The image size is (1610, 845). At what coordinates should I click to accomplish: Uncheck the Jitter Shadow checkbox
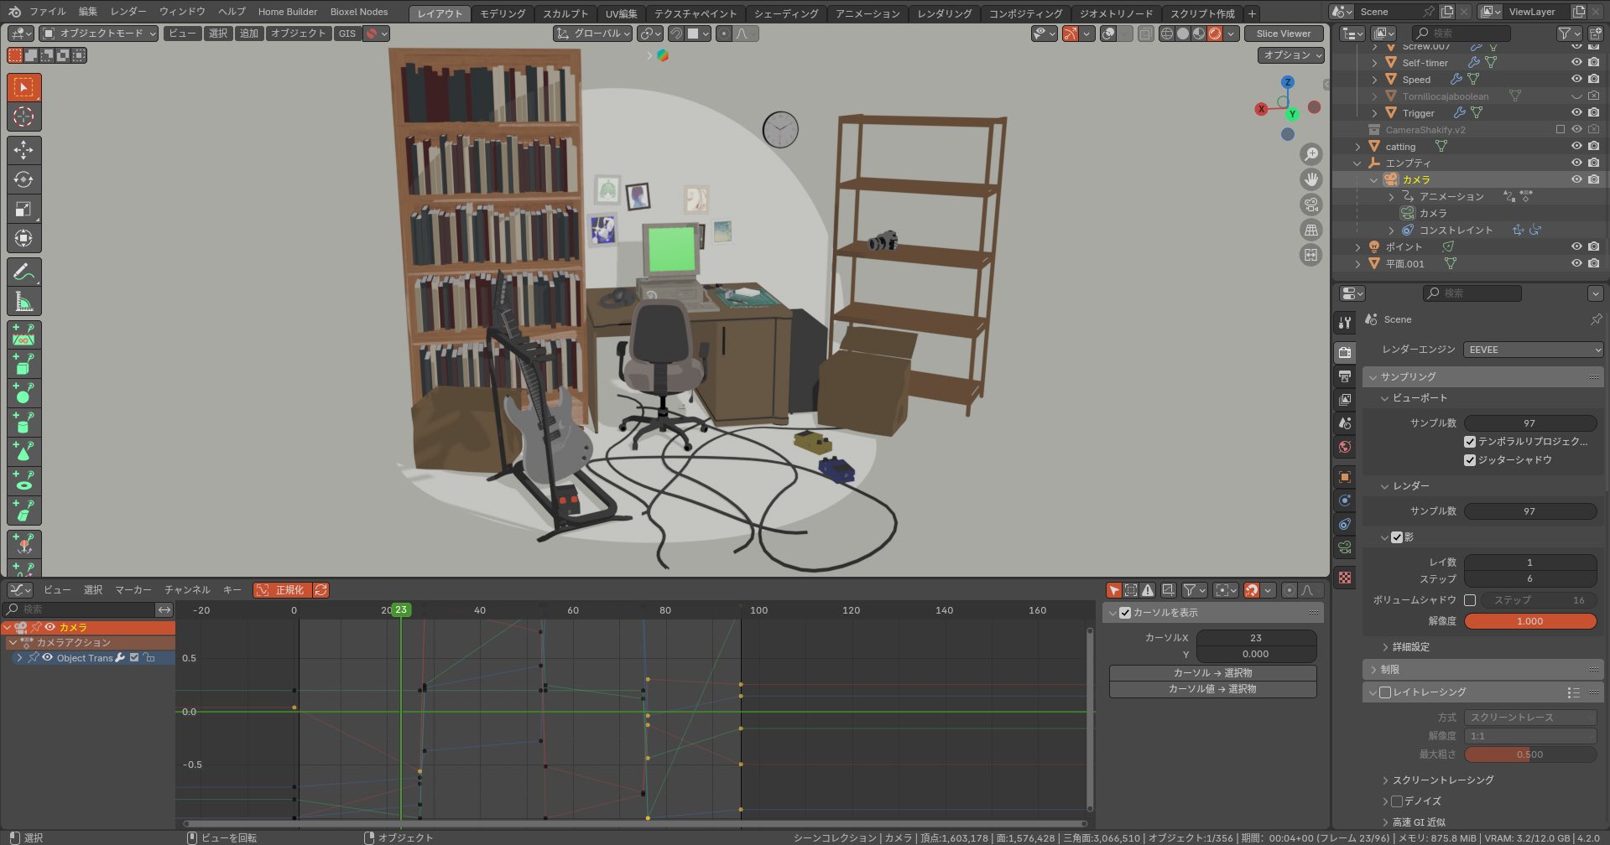[1470, 459]
